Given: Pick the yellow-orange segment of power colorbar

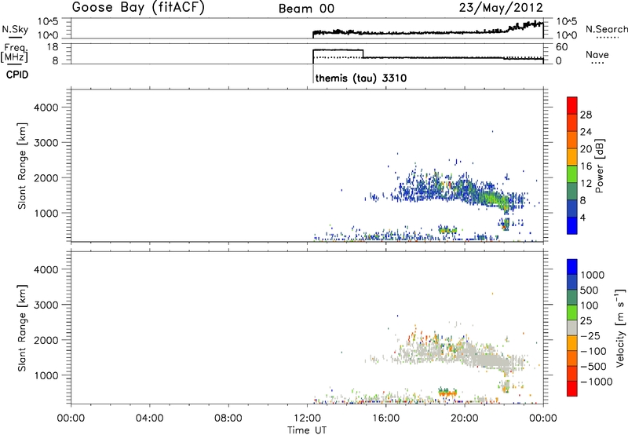Looking at the screenshot, I should tap(572, 156).
